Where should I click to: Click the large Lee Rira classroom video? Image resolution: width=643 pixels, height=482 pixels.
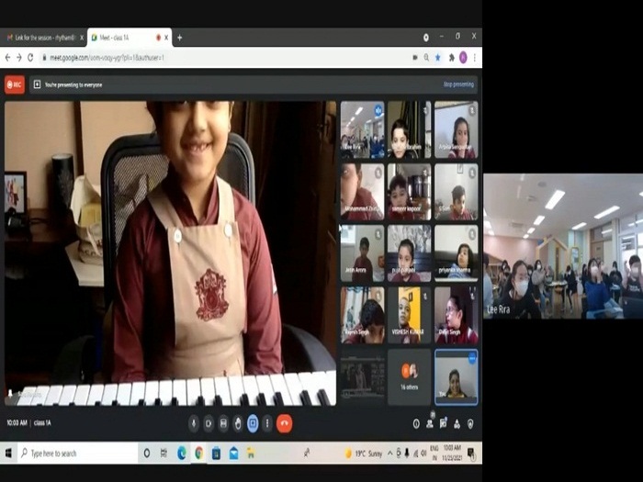pos(563,246)
